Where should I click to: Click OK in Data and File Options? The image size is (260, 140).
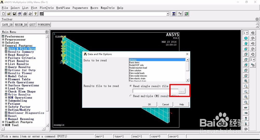coord(149,105)
